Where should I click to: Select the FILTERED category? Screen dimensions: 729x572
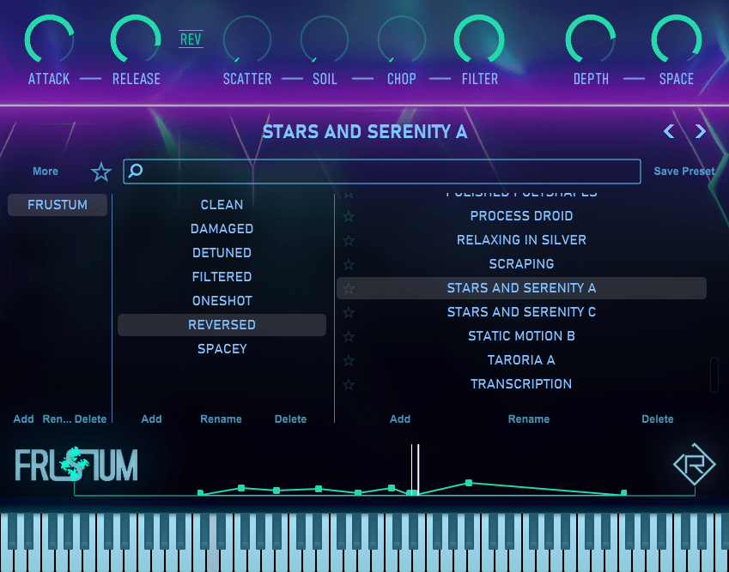click(x=222, y=277)
